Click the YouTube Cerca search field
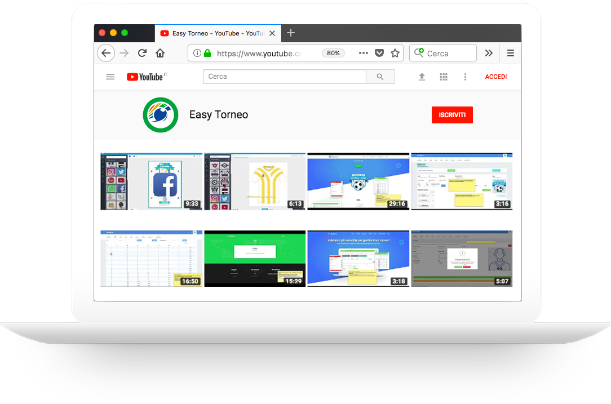Image resolution: width=611 pixels, height=404 pixels. [285, 77]
